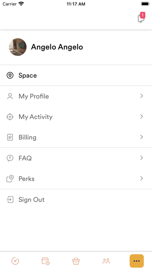Click the Sign Out text

31,200
